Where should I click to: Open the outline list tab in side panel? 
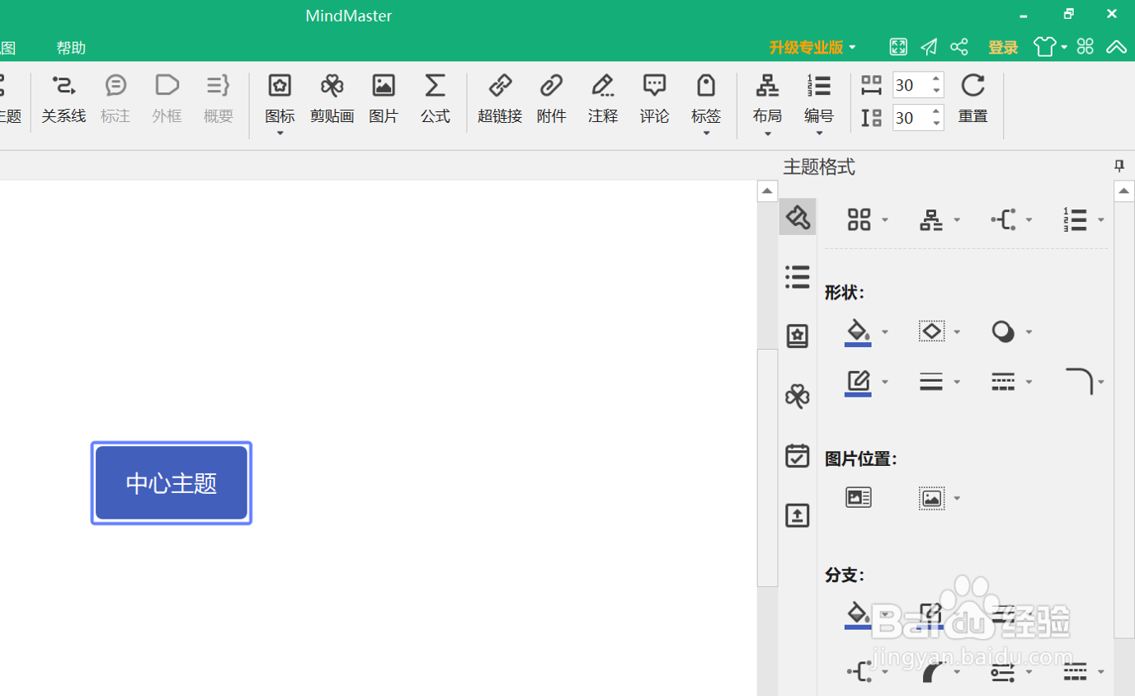click(797, 277)
